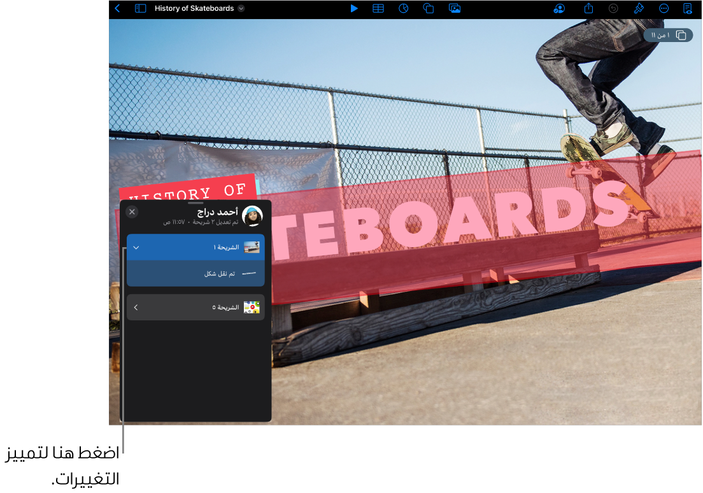Screen dimensions: 703x493
Task: Open the الشريحة ٥ slide thumbnail
Action: tap(252, 307)
